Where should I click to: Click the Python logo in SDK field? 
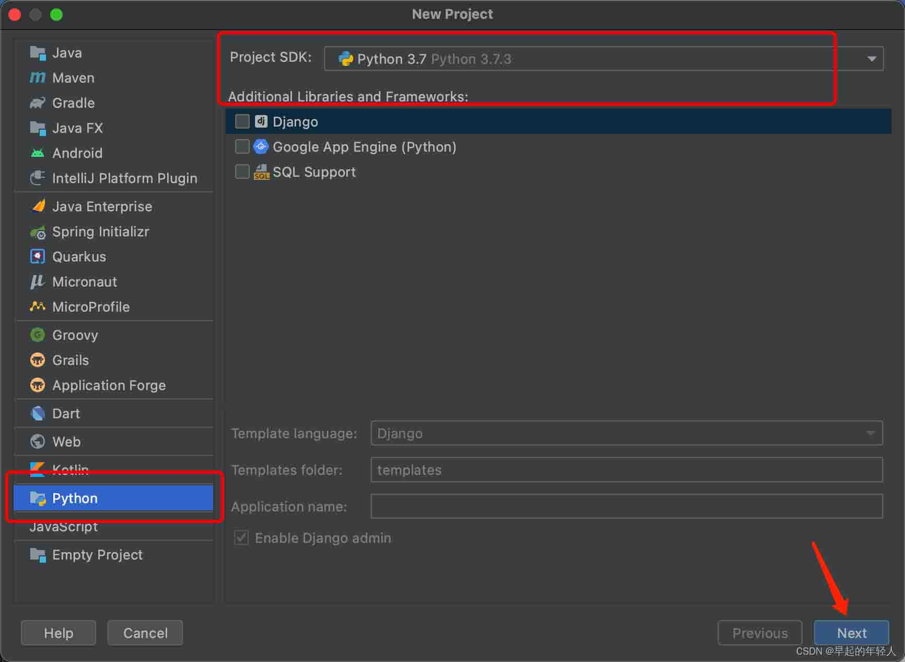click(x=346, y=59)
